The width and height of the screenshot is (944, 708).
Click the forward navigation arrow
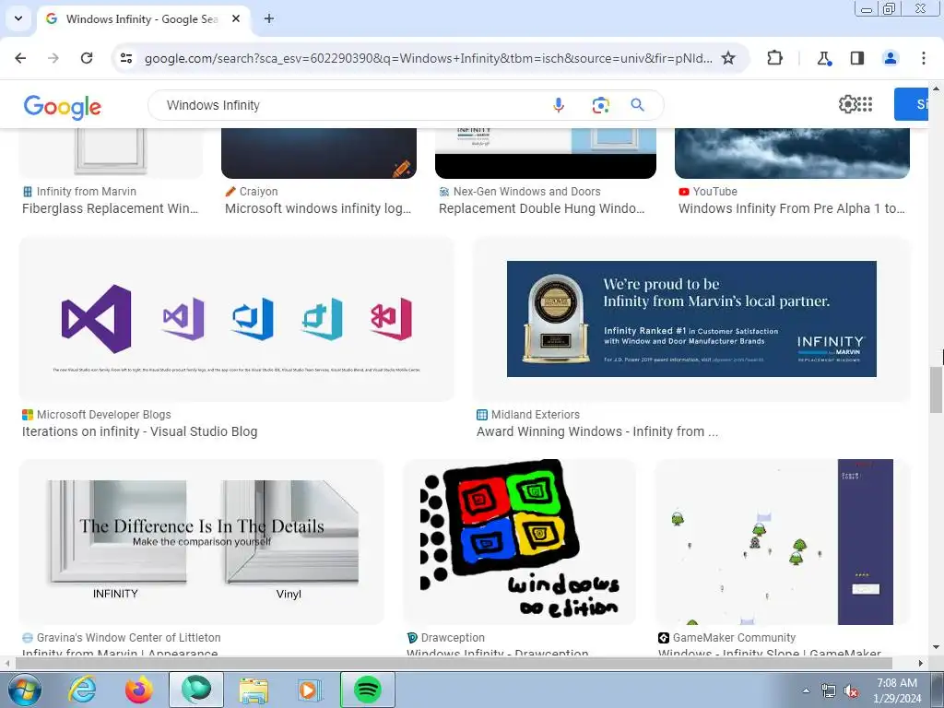[53, 58]
